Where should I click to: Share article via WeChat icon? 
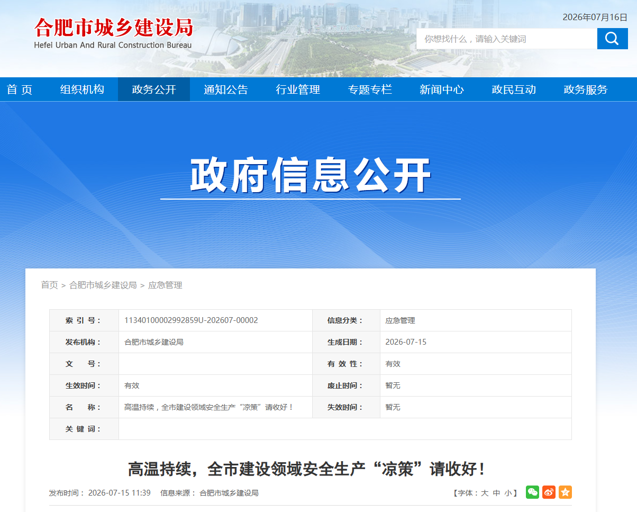[x=532, y=492]
